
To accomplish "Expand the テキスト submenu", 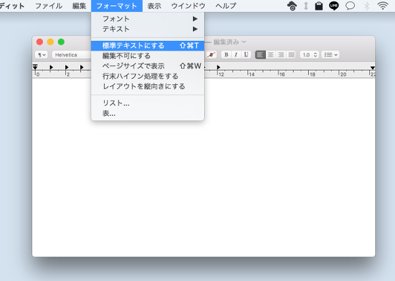I will coord(147,29).
